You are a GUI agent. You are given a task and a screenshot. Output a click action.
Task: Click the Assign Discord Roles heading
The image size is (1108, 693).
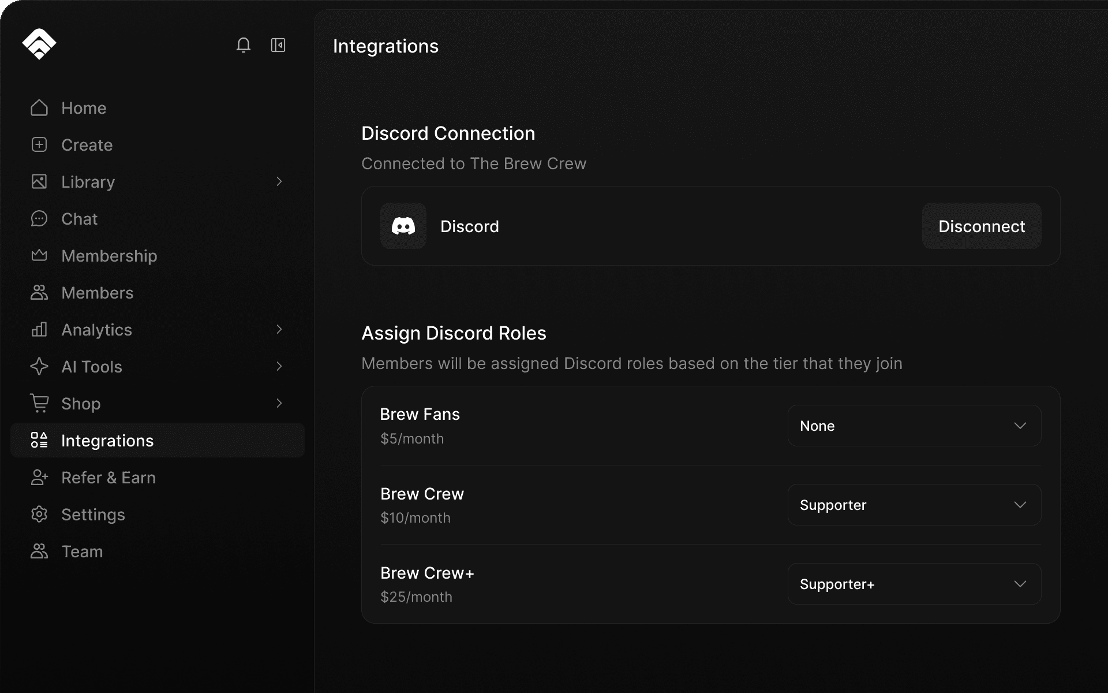pyautogui.click(x=454, y=333)
